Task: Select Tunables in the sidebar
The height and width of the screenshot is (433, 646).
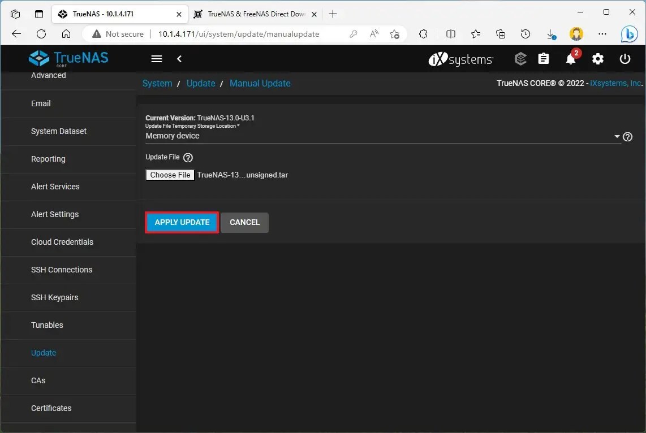Action: pos(47,325)
